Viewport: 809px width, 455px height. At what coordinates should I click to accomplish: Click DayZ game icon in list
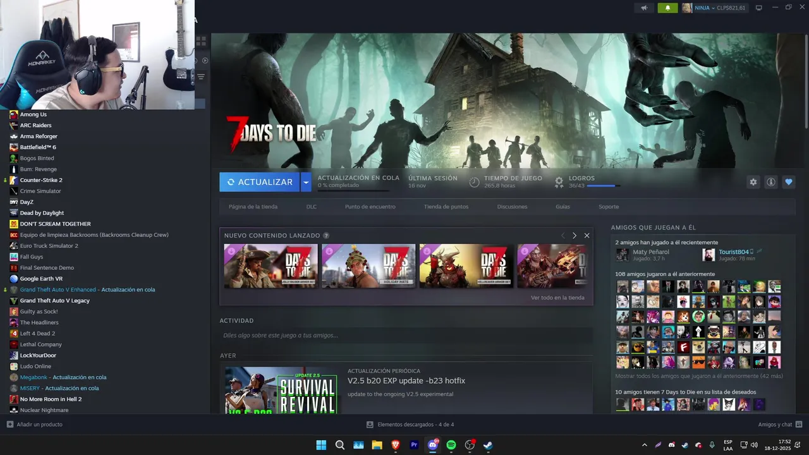pos(14,202)
